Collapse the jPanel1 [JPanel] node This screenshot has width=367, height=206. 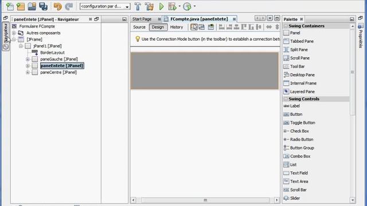[x=21, y=46]
